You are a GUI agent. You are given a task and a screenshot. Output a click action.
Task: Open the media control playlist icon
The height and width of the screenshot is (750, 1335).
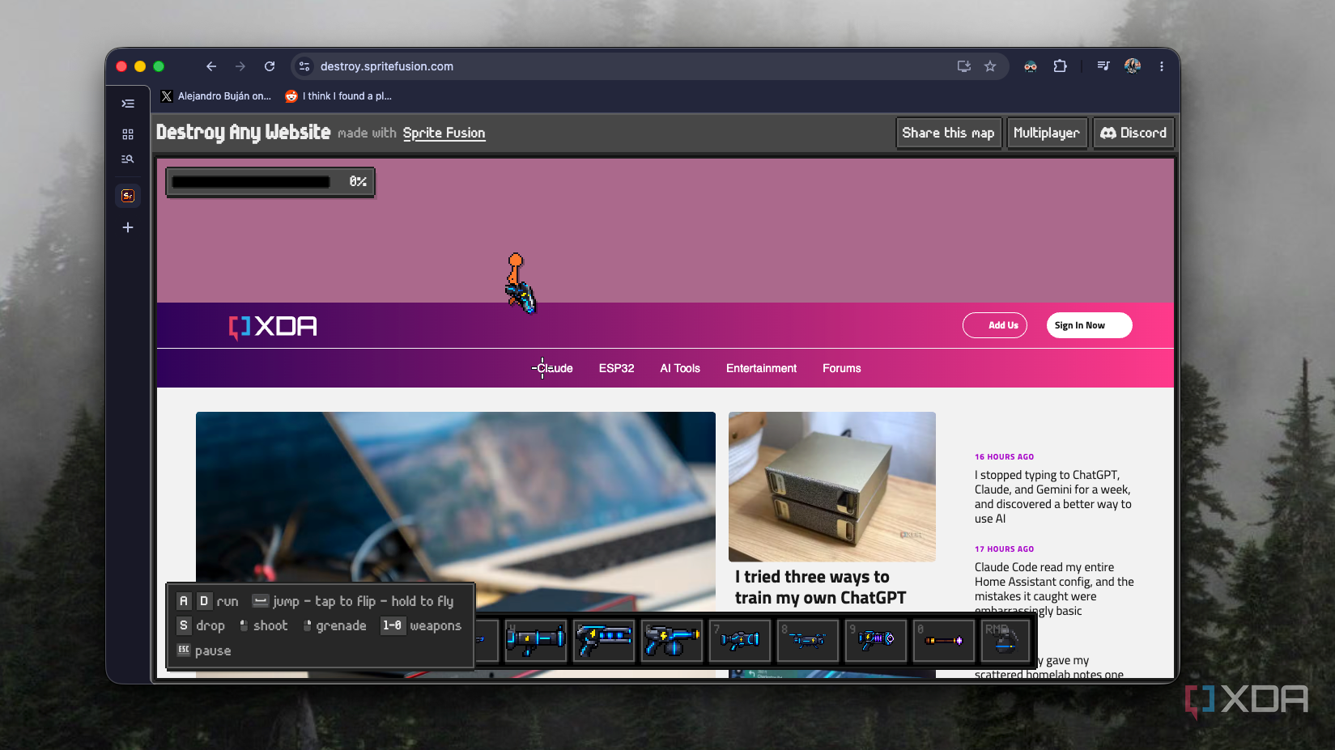[1103, 66]
